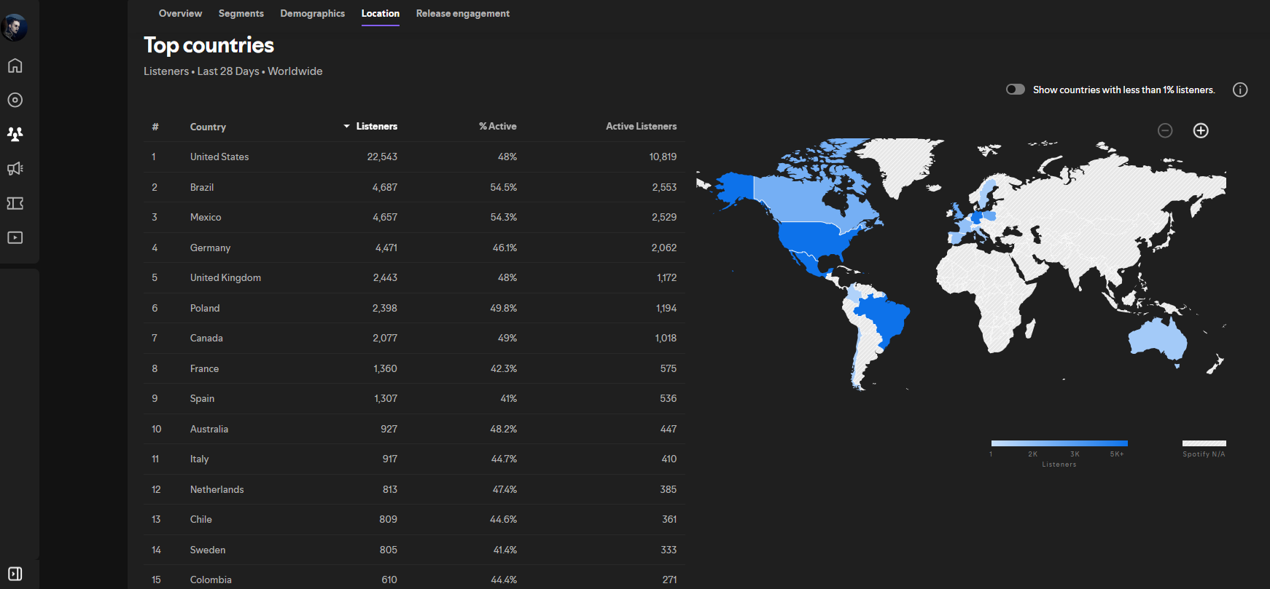Click the blue Listeners legend gradient bar
Viewport: 1270px width, 589px height.
[x=1059, y=443]
